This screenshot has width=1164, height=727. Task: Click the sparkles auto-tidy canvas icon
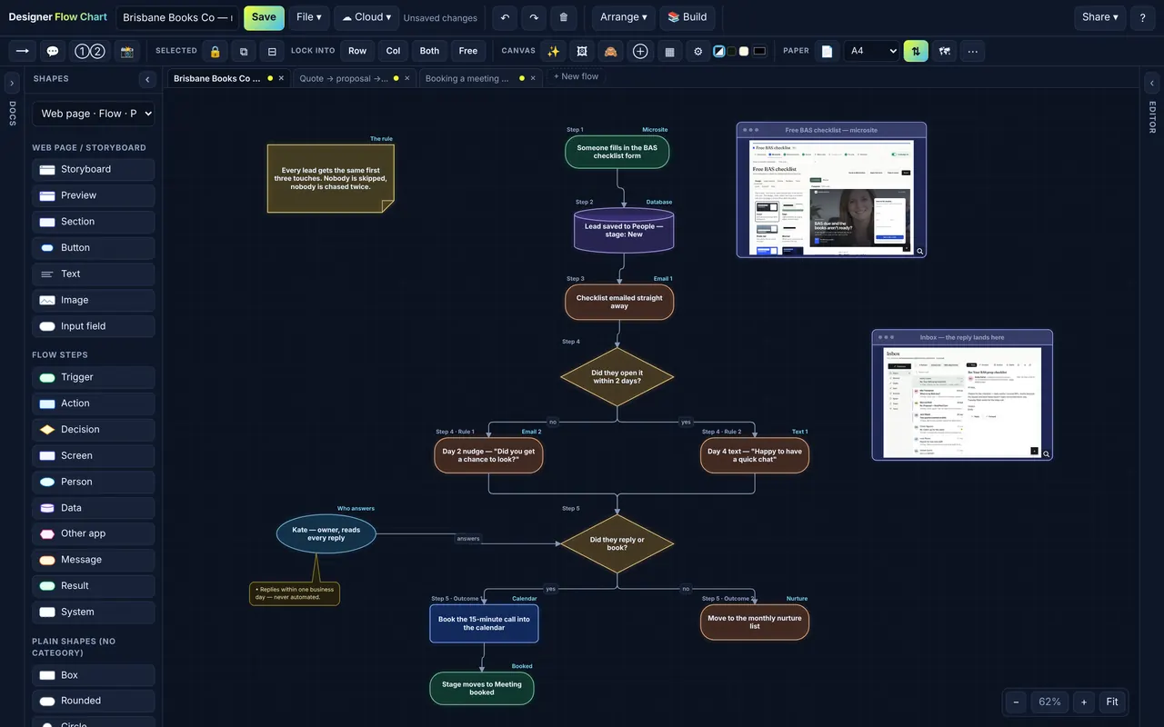553,51
